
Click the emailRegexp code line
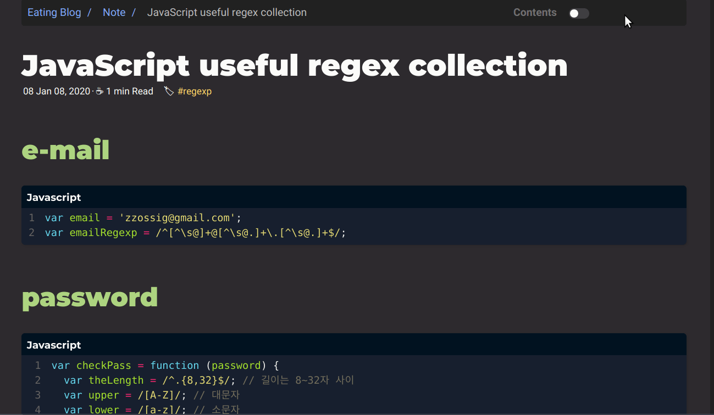[196, 233]
